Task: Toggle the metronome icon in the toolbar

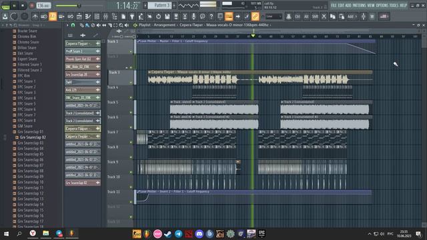Action: click(35, 16)
